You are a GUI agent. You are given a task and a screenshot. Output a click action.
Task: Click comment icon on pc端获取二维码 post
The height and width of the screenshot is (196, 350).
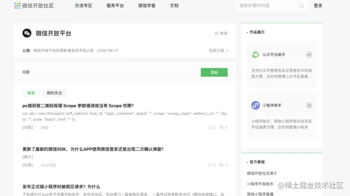(210, 128)
